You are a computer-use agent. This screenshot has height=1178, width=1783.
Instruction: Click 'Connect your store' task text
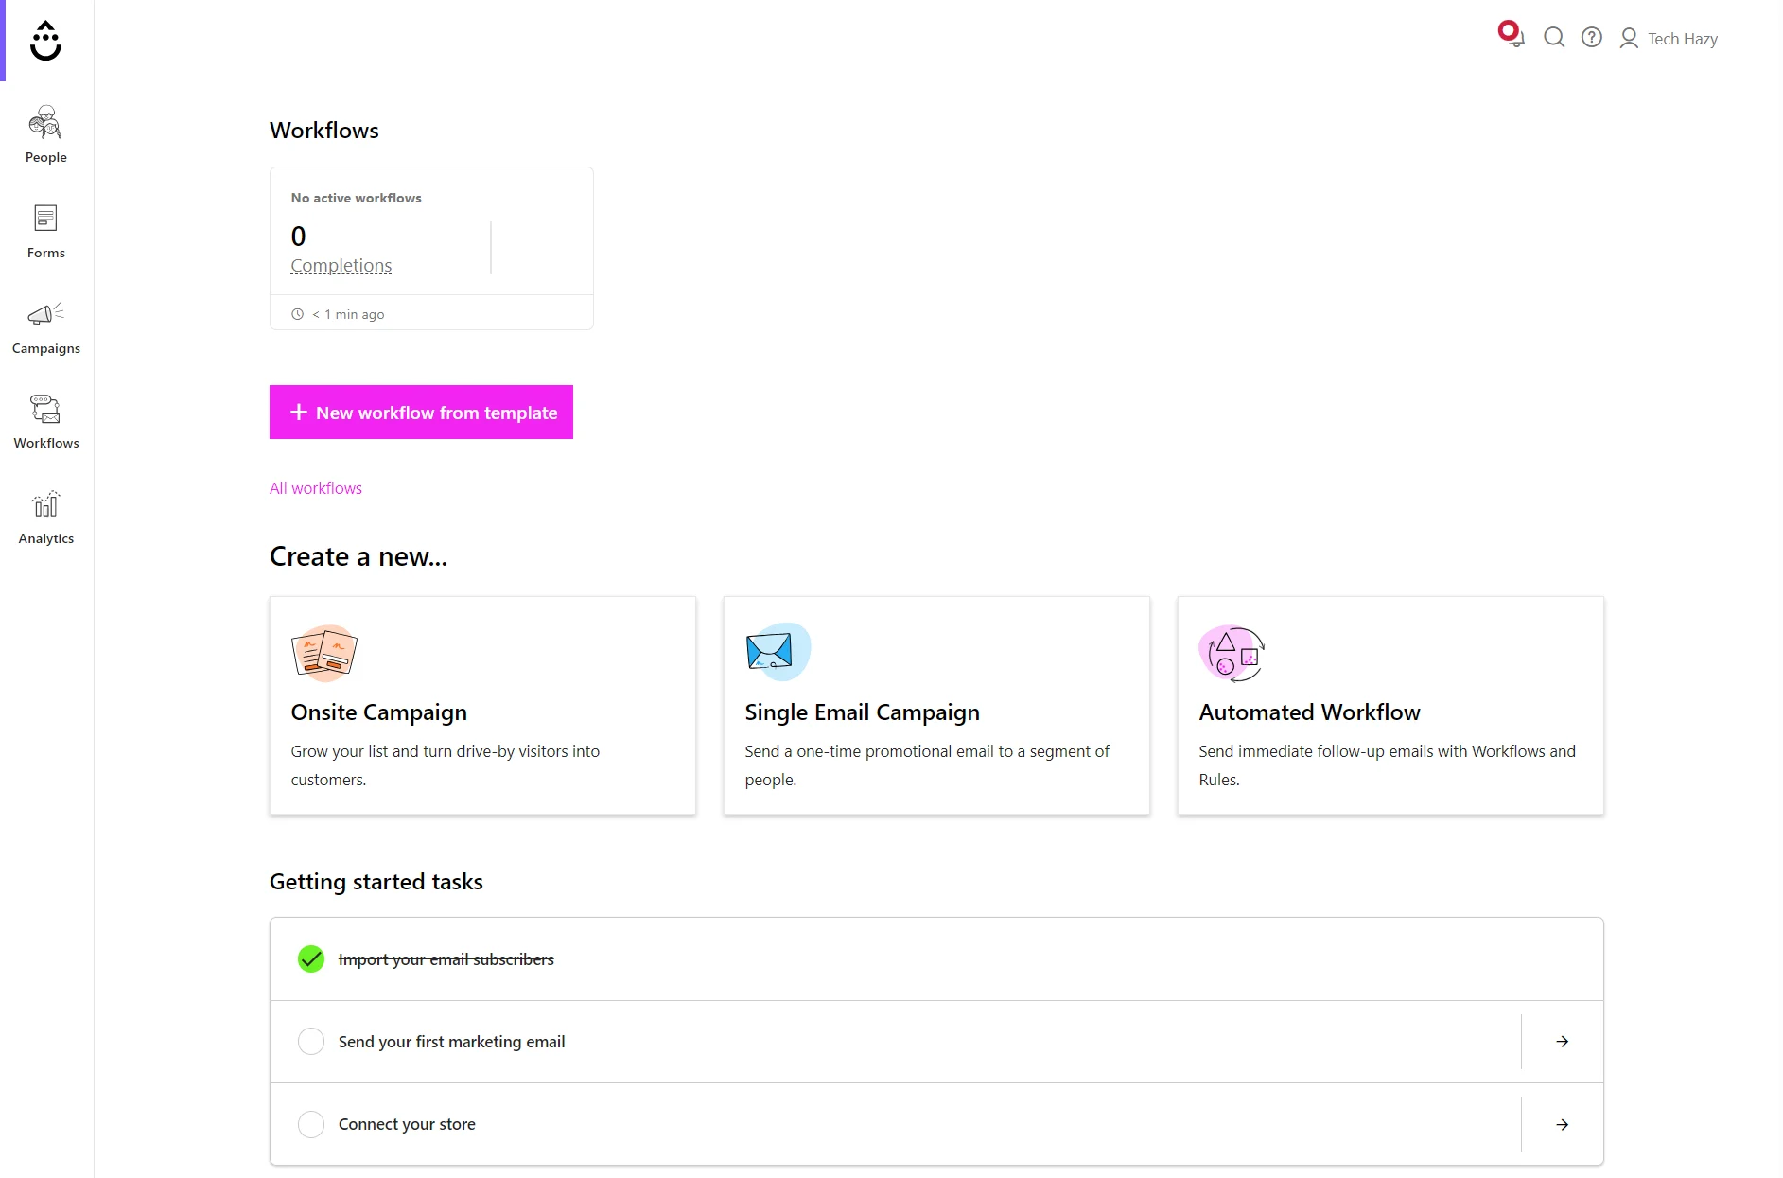pos(407,1124)
